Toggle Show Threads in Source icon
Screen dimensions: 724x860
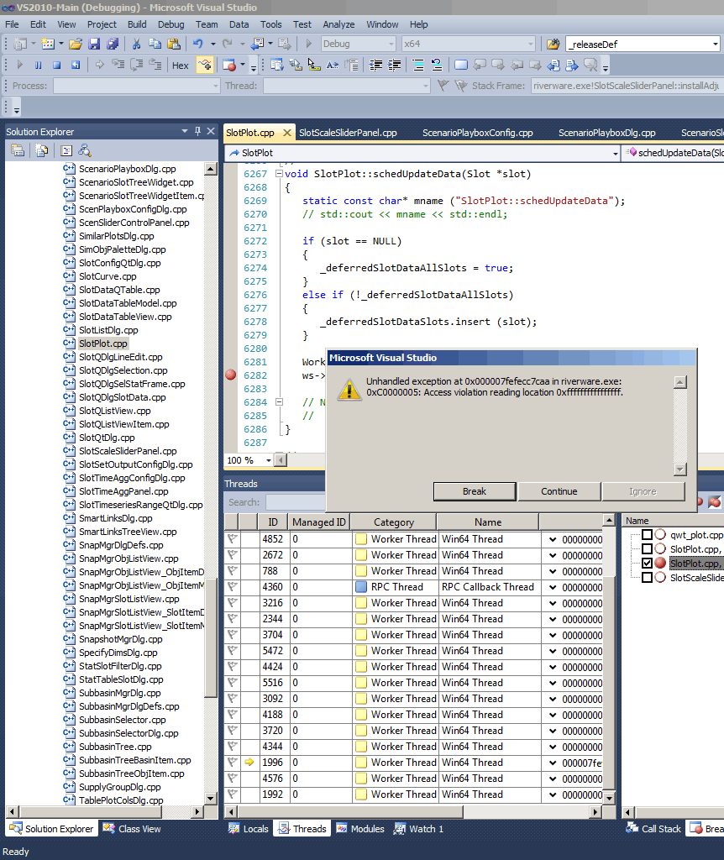point(205,66)
